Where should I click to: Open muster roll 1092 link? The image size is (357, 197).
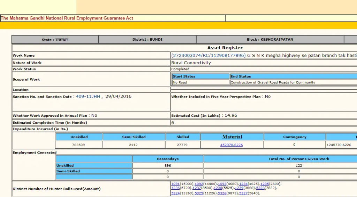199,184
